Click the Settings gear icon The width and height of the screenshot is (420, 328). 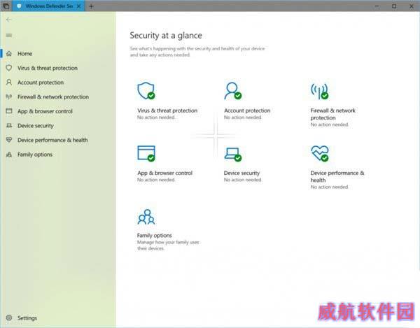tap(9, 318)
